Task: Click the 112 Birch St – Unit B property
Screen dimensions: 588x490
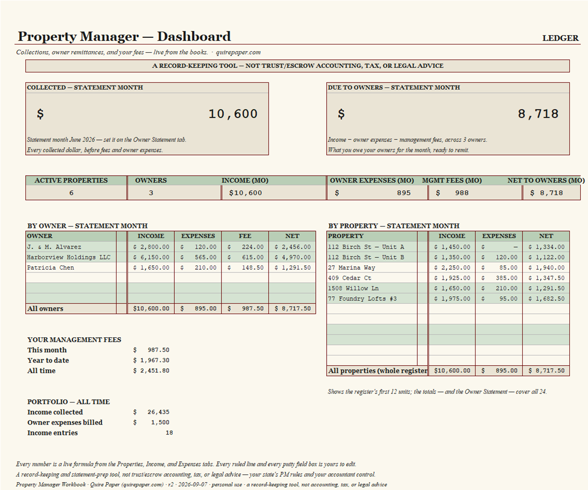Action: (x=366, y=257)
